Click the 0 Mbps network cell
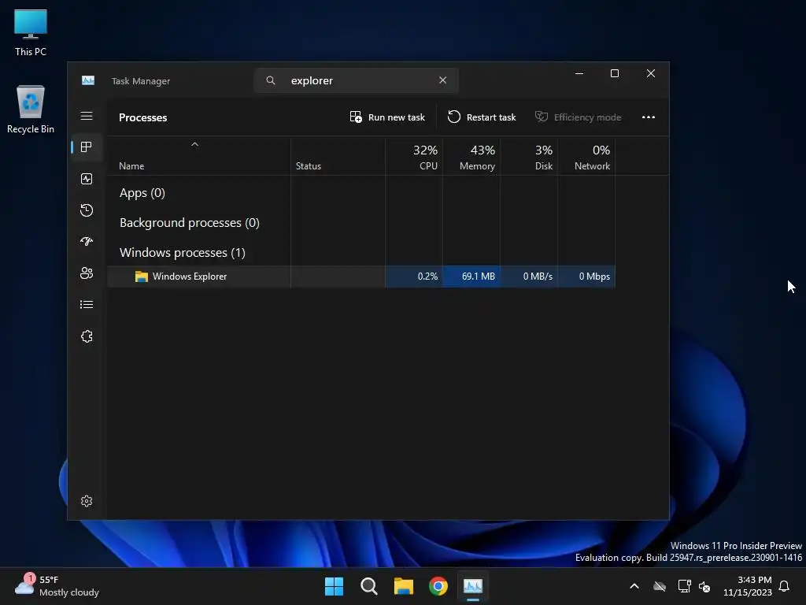The image size is (806, 605). [586, 277]
